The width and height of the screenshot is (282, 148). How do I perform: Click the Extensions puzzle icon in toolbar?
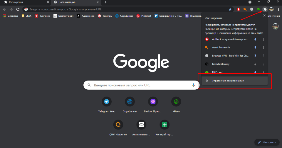click(x=265, y=9)
